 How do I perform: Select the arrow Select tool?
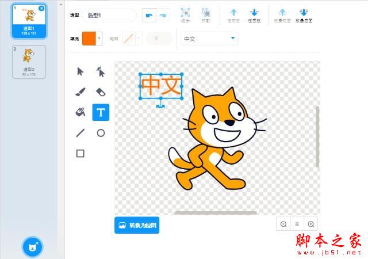(80, 71)
